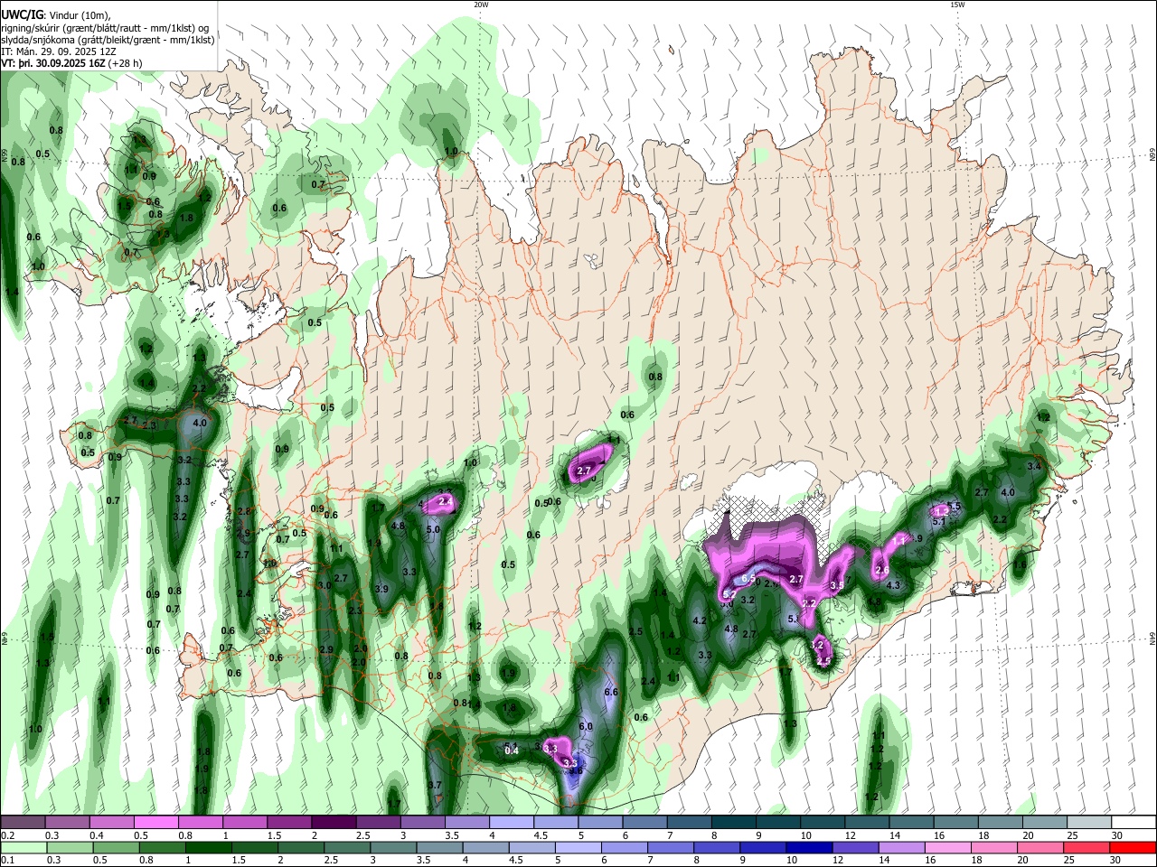Screen dimensions: 1157x867
Task: Click the 'IT: Mán. 29. 09. 2025 12Z' line
Action: [x=58, y=52]
